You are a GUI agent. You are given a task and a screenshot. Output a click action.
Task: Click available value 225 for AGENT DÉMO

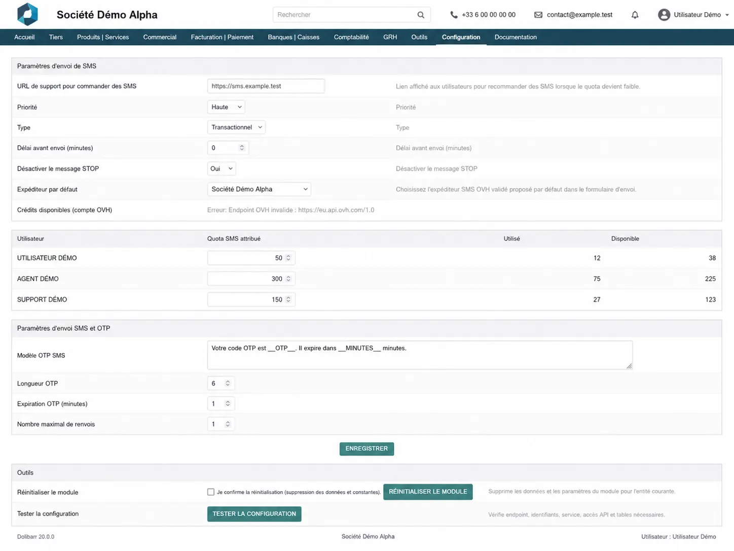710,279
